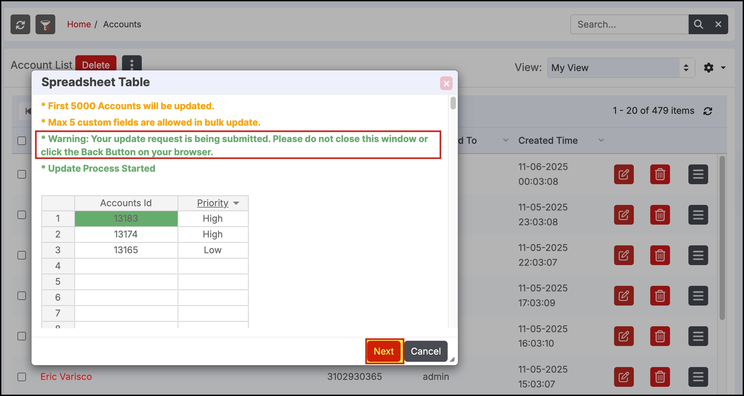Open hamburger menu for 11-05-2025 22:03:07 row
This screenshot has width=744, height=396.
click(698, 255)
